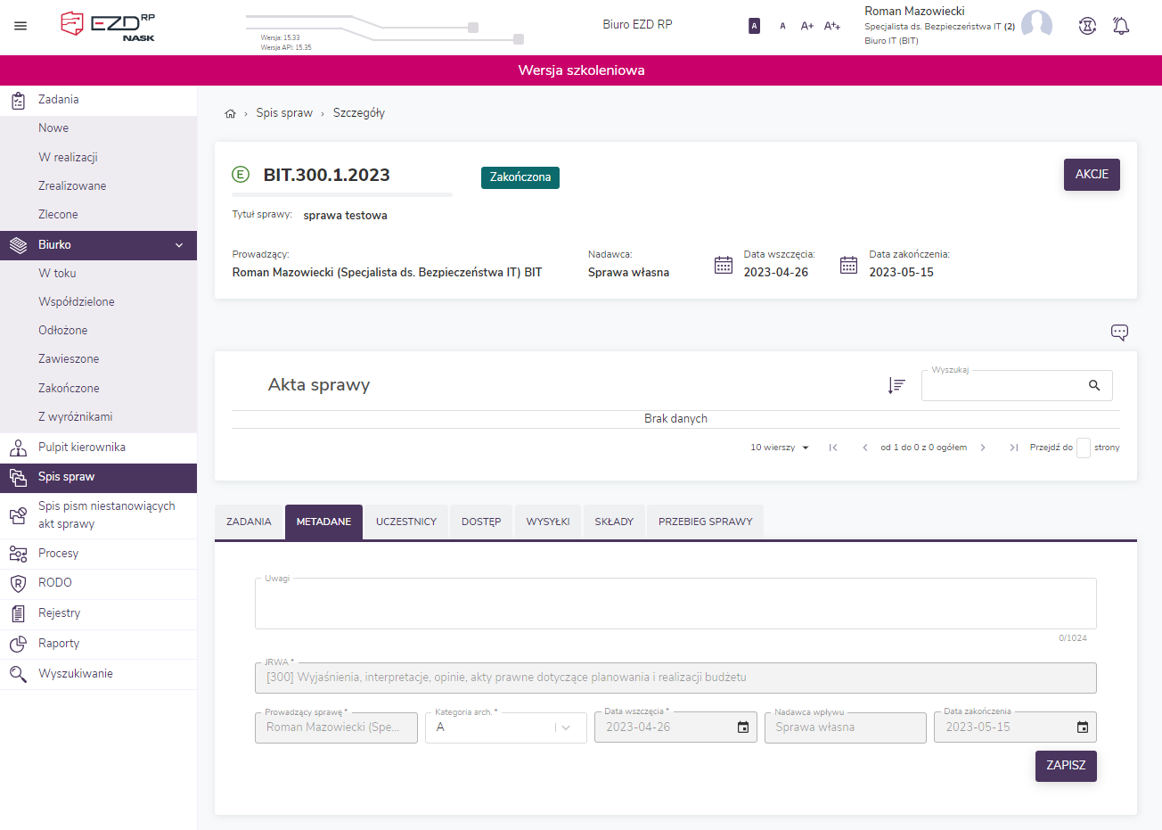
Task: Click the search magnifier in Wyszukaj field
Action: pos(1094,385)
